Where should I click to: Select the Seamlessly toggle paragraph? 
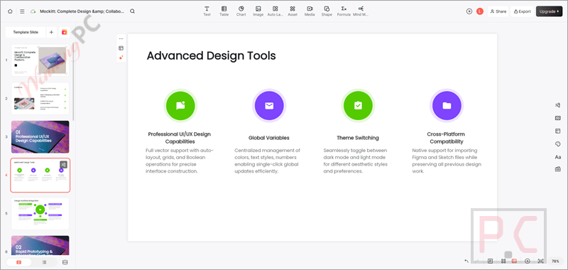click(x=356, y=161)
